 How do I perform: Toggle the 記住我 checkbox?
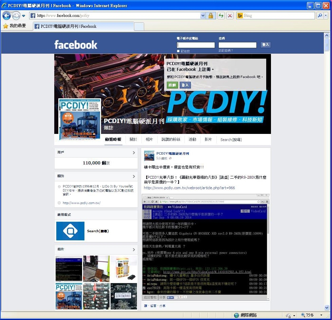pyautogui.click(x=178, y=51)
